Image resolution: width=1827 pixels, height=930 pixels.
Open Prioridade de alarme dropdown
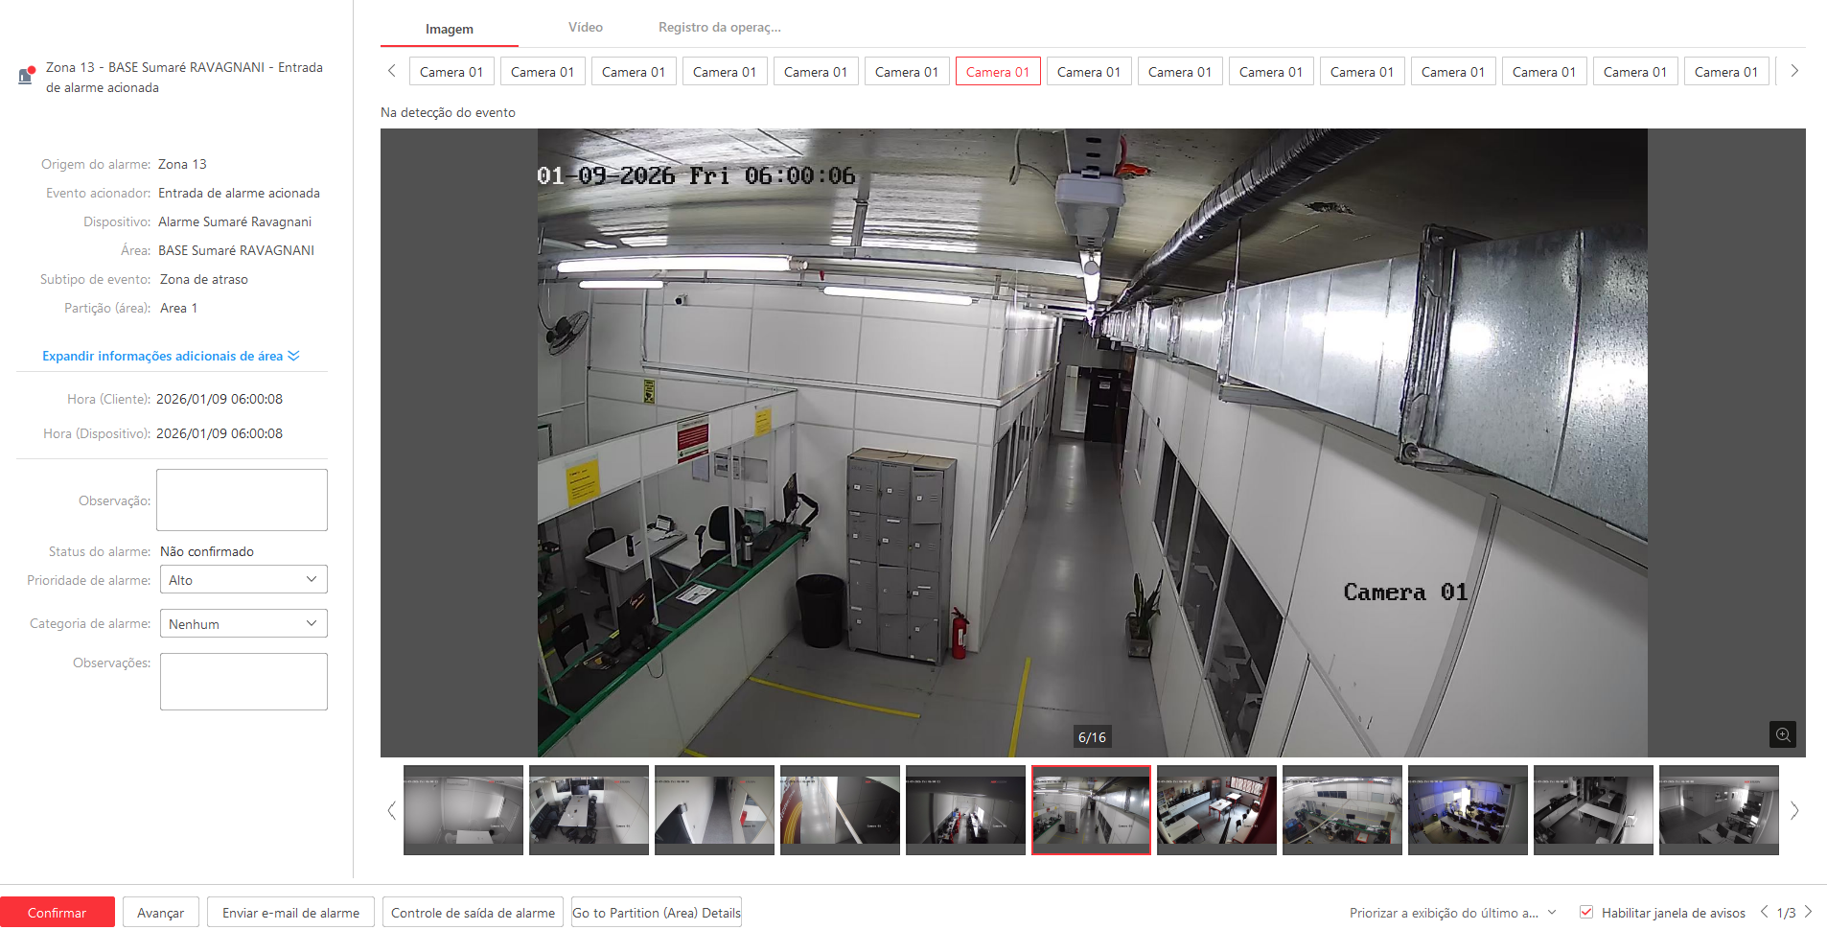pos(243,580)
